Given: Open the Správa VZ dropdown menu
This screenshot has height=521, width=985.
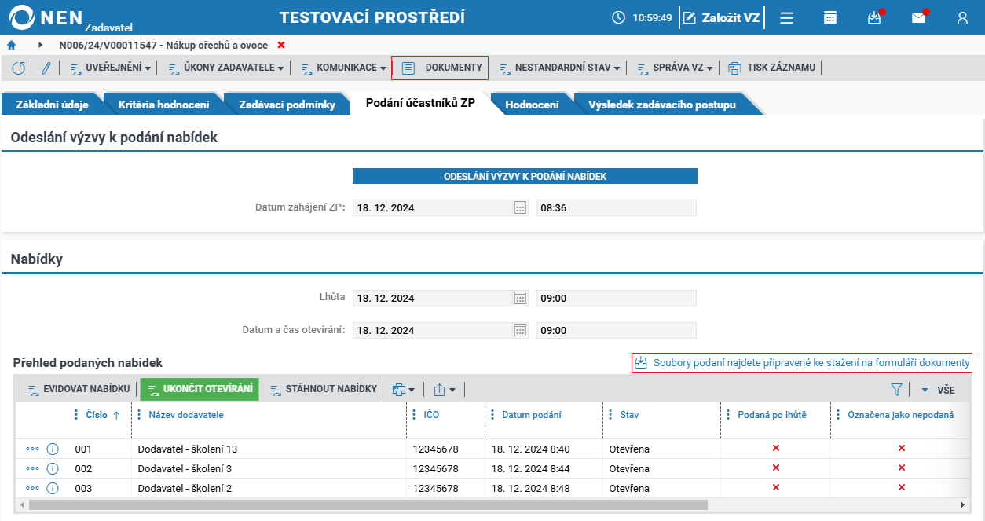Looking at the screenshot, I should tap(675, 68).
